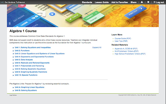166x104 pixels.
Task: Open the Standards menu item
Action: (87, 2)
